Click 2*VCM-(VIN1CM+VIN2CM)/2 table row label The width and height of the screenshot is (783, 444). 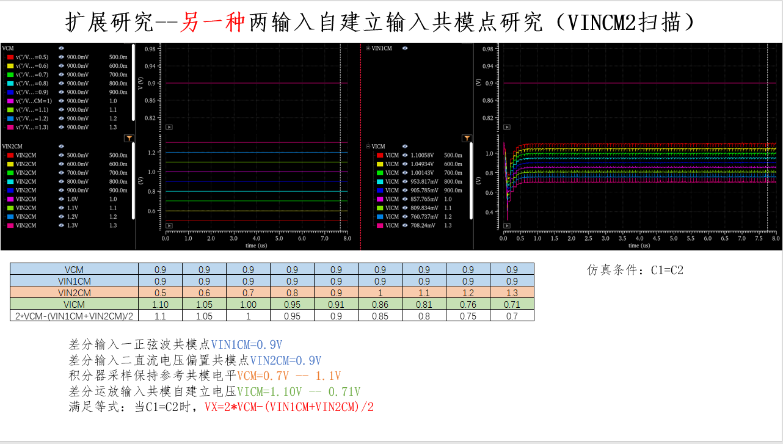(74, 316)
